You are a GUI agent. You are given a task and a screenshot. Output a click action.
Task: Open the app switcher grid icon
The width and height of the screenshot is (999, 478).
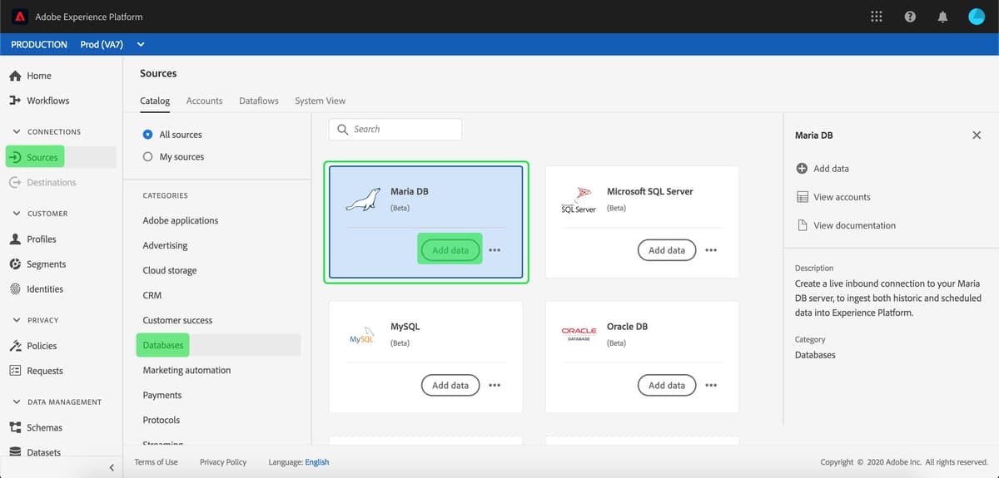click(877, 17)
